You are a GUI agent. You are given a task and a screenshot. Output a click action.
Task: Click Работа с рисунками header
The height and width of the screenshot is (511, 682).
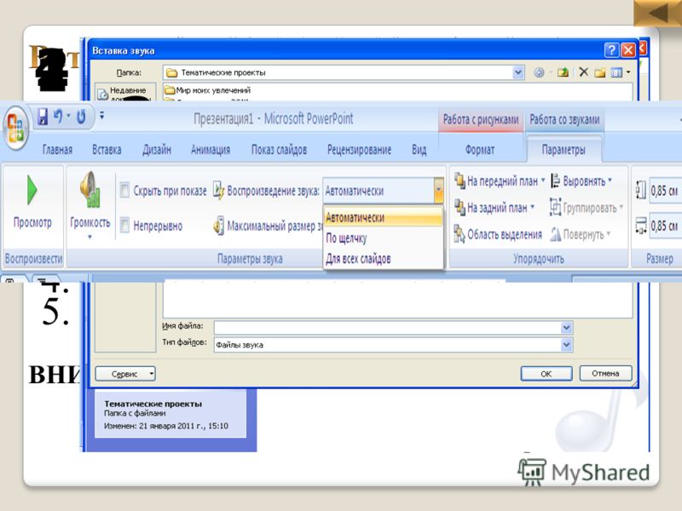click(481, 119)
